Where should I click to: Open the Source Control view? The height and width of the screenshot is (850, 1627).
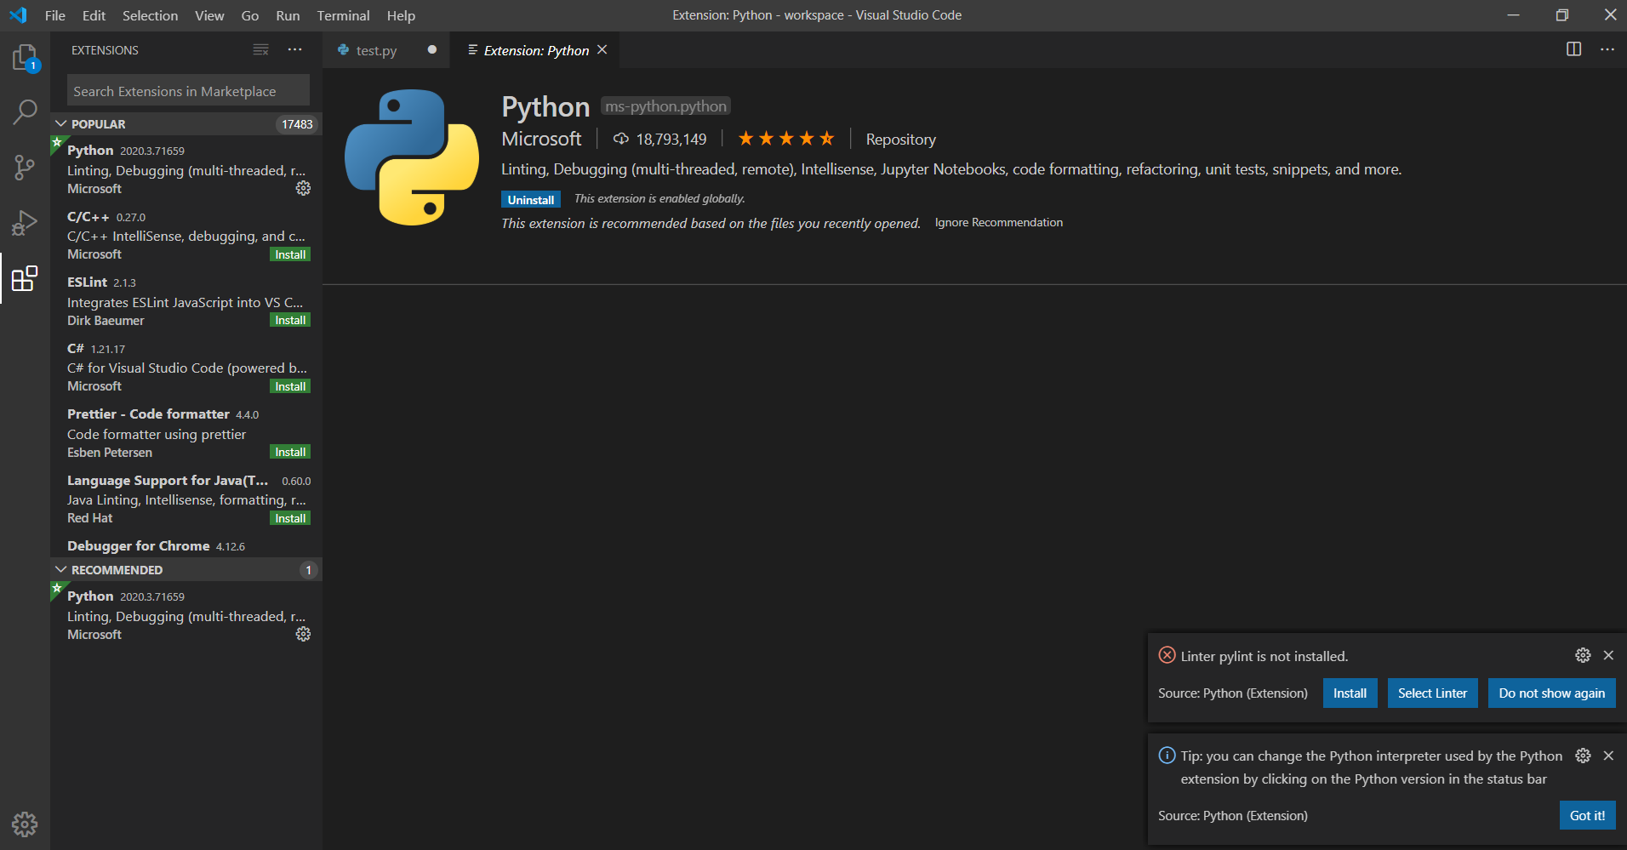click(25, 167)
